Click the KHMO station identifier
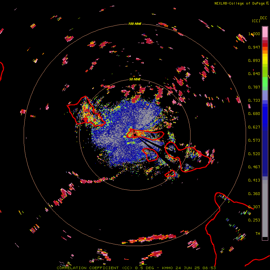 [167, 268]
